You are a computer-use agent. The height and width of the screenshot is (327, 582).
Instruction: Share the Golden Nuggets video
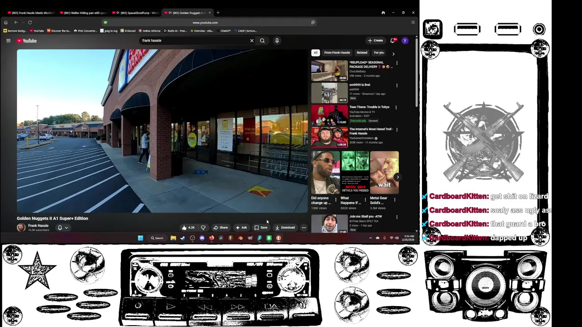click(x=221, y=228)
